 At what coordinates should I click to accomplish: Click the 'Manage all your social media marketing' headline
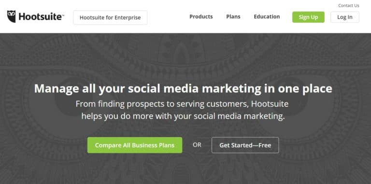point(183,89)
